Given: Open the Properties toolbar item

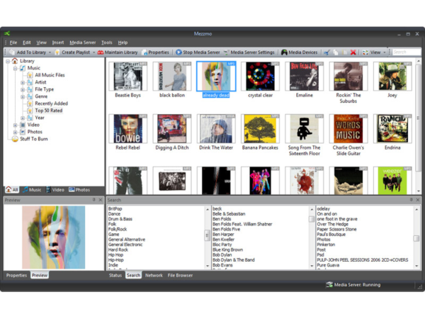Looking at the screenshot, I should (154, 52).
